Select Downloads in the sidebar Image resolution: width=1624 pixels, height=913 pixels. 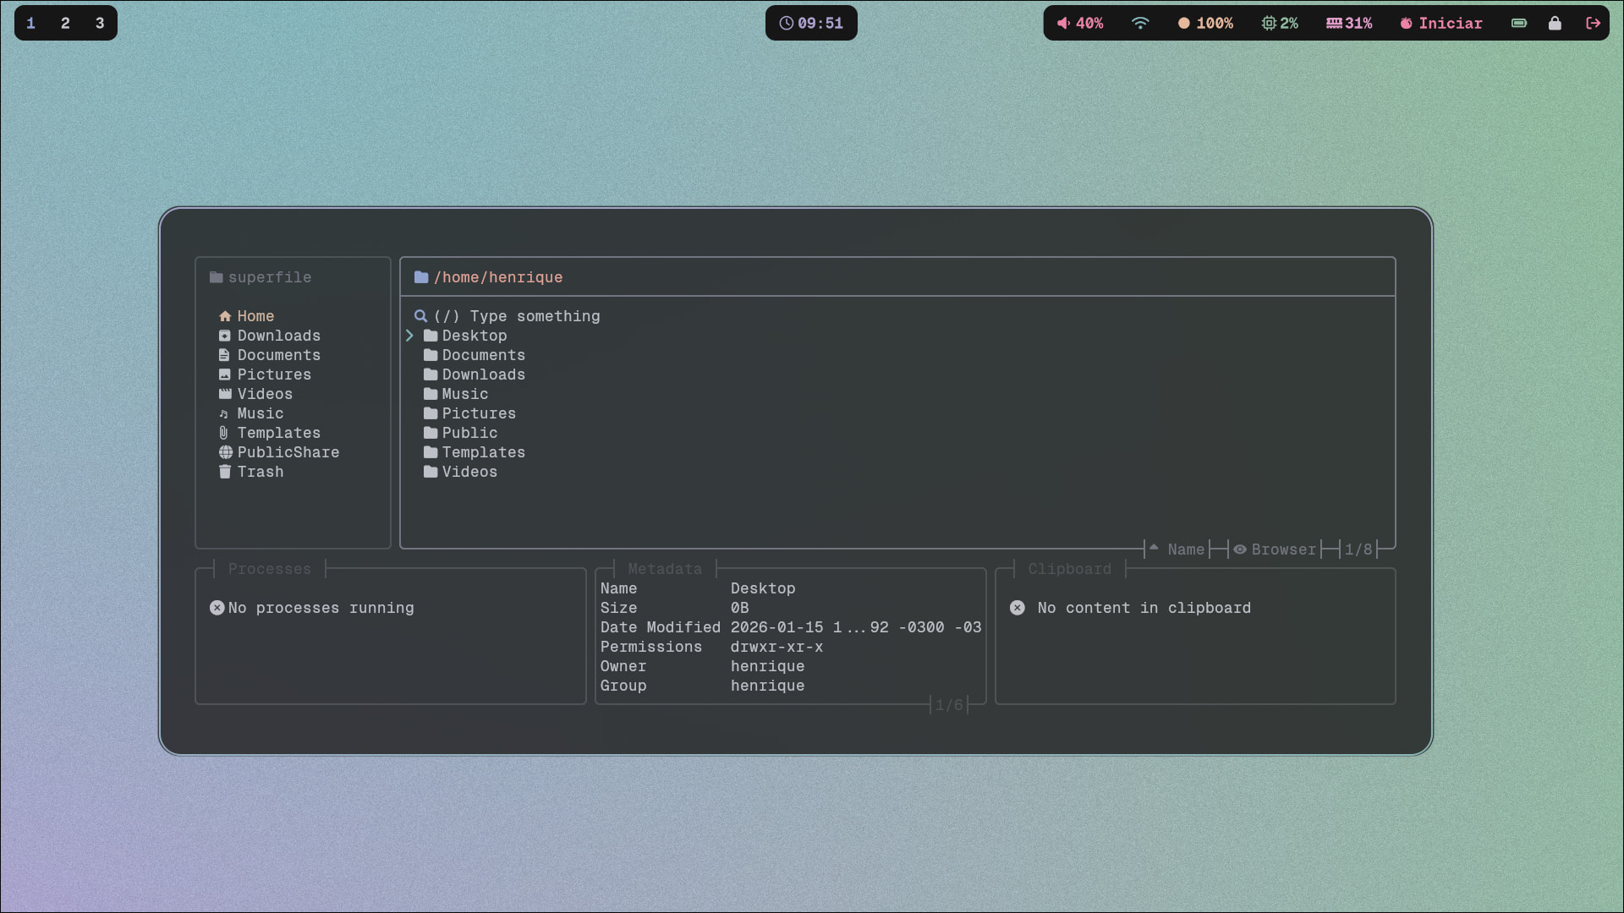(x=278, y=336)
